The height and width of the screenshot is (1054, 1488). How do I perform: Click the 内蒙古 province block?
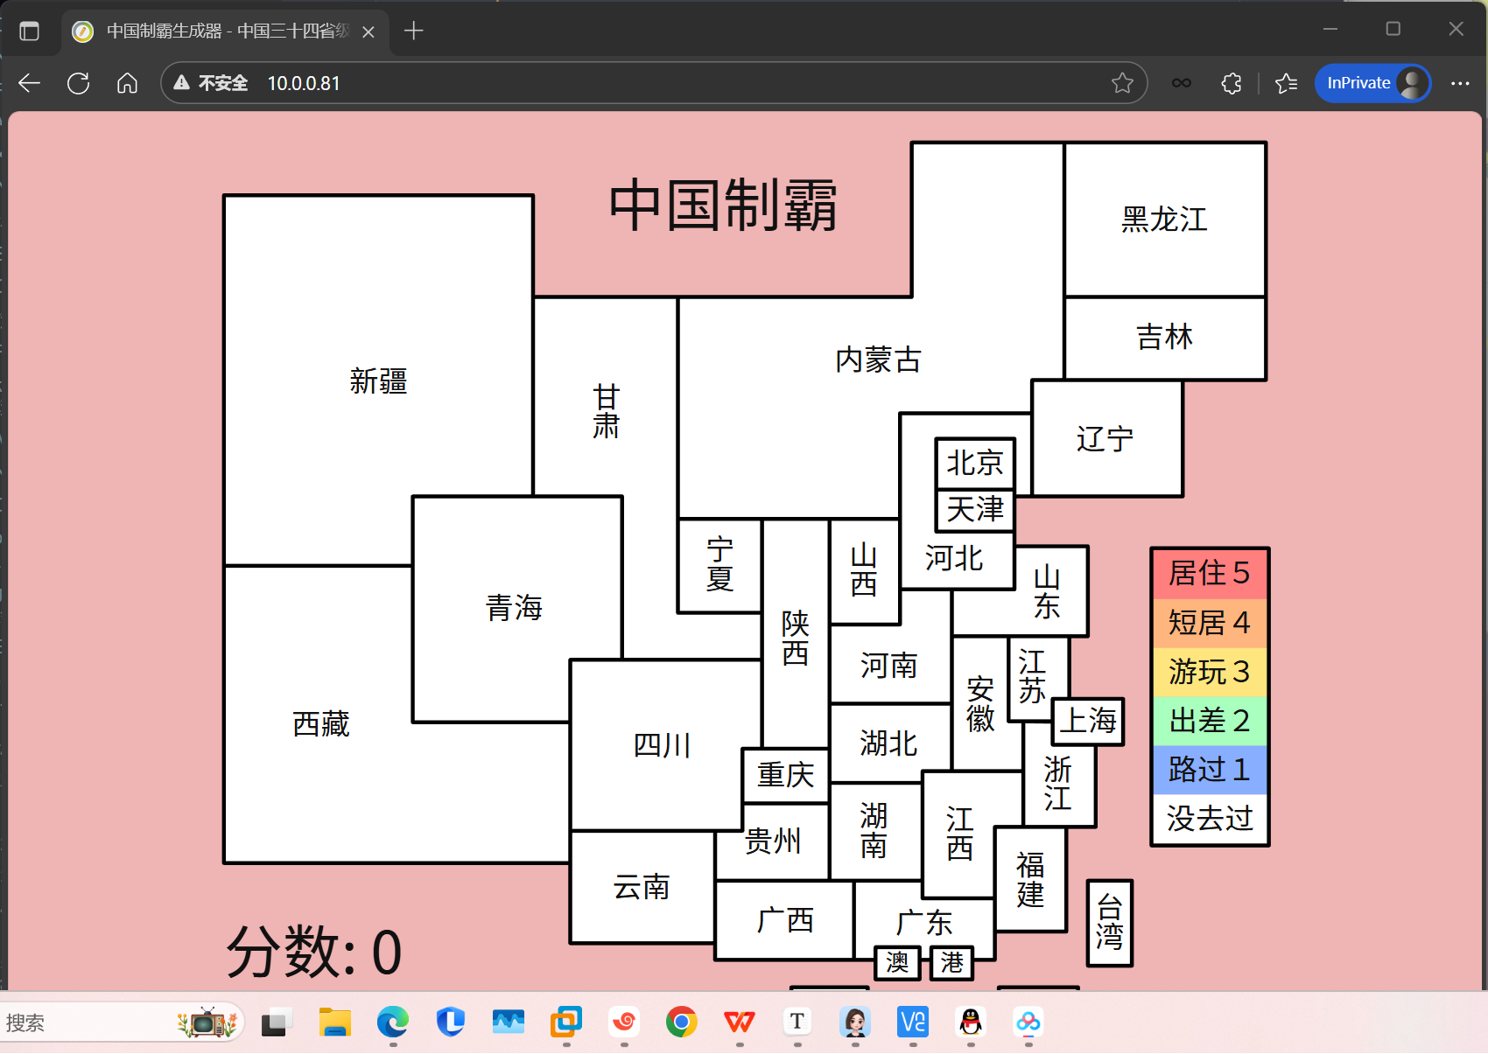point(878,359)
